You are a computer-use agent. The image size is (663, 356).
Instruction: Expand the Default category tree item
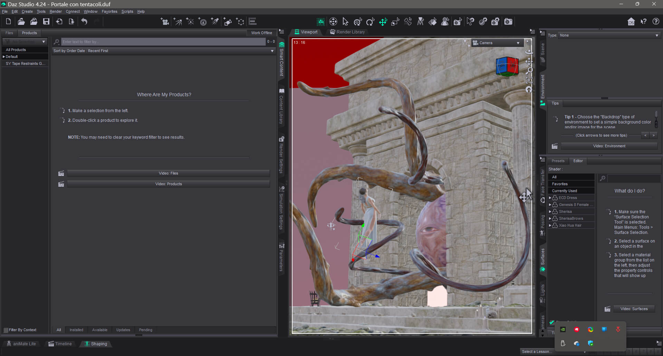[x=4, y=57]
